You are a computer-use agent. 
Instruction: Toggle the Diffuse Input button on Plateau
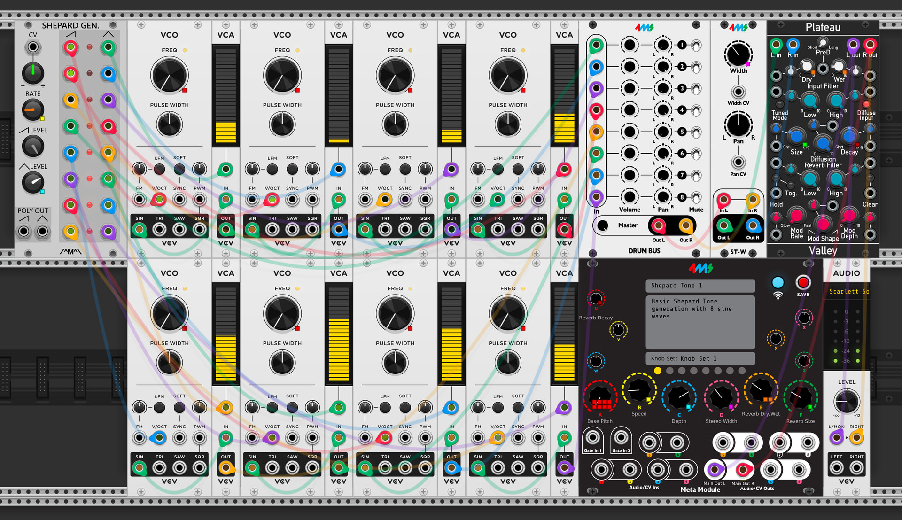pos(866,104)
